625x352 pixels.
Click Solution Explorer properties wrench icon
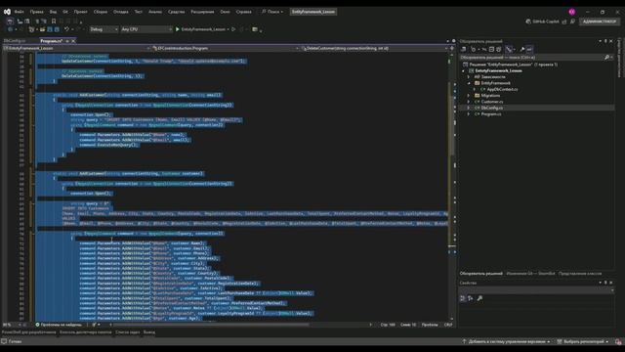[x=522, y=49]
